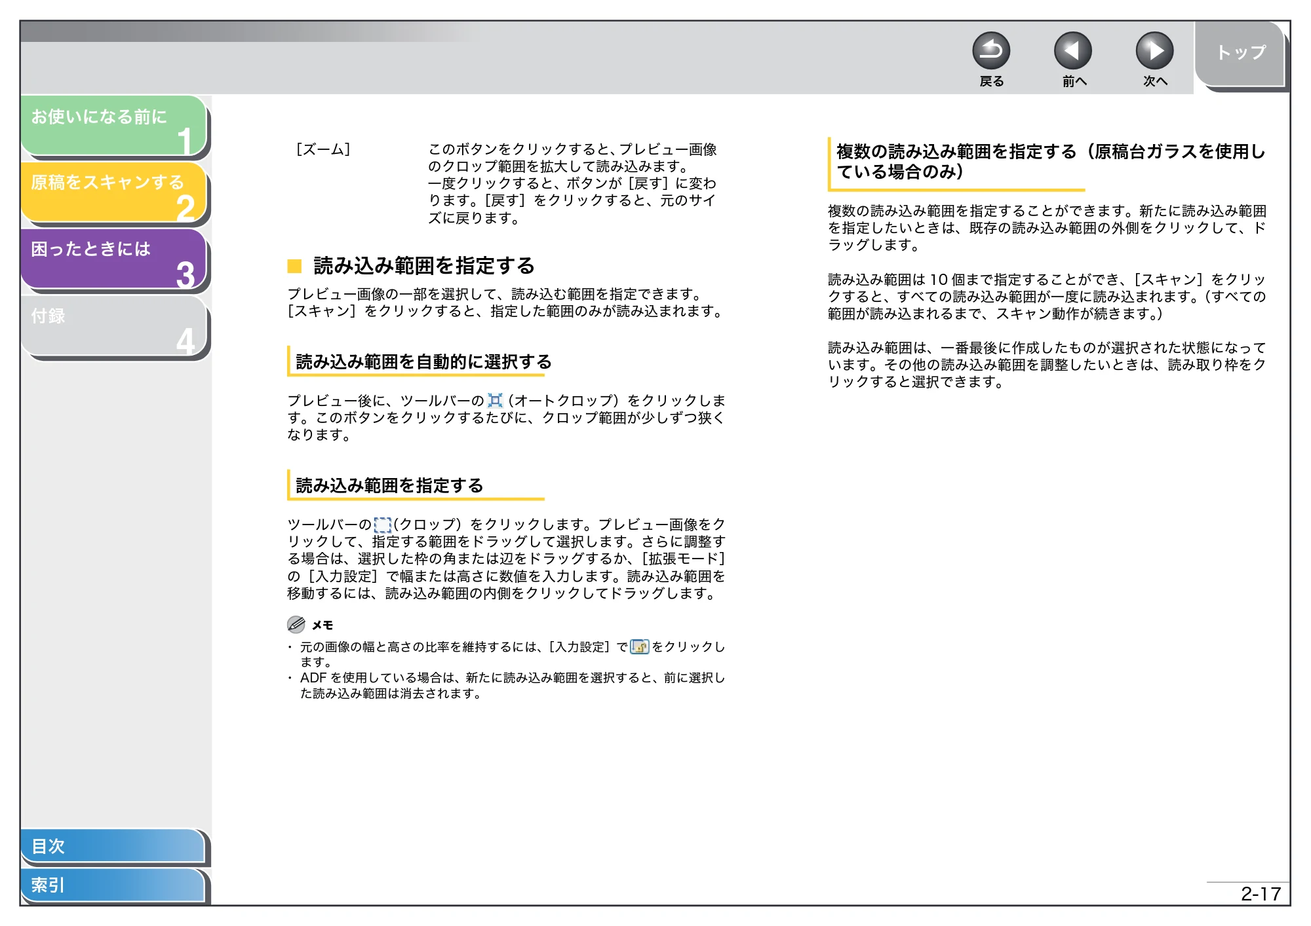This screenshot has width=1311, height=926.
Task: Click the paragraph beginning 読み込み範囲は 10 個まで
Action: [x=1047, y=297]
